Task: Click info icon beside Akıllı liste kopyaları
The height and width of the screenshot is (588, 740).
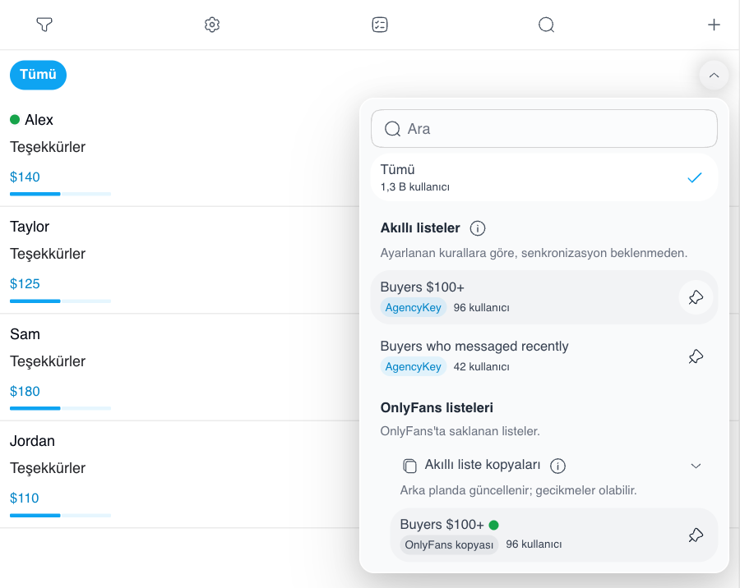Action: (557, 466)
